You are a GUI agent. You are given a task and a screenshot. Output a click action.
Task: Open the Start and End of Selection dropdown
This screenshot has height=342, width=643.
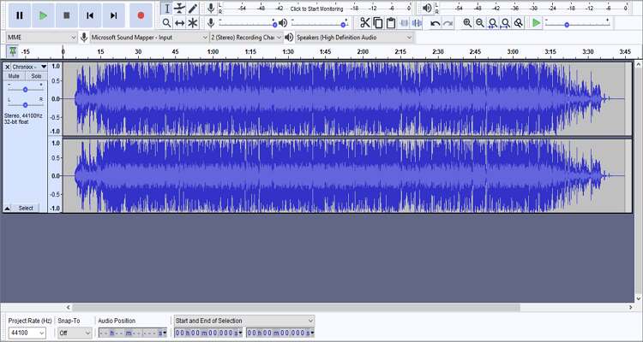coord(244,321)
